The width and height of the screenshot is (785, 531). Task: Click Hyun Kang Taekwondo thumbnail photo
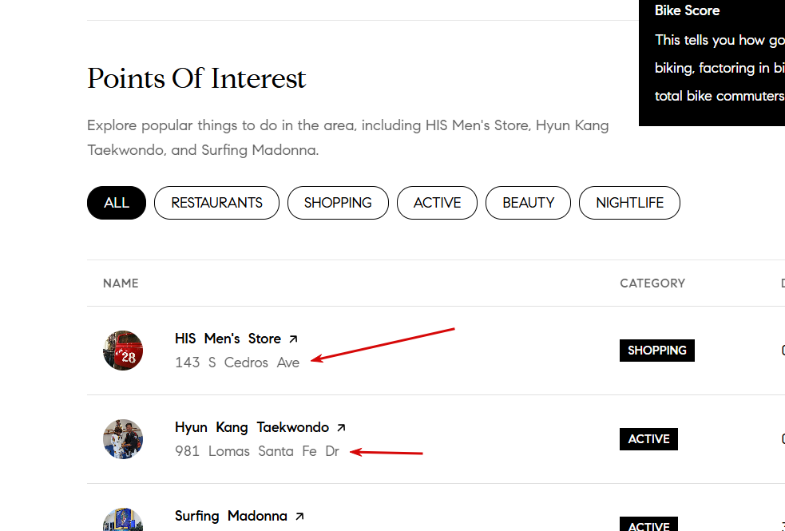point(123,439)
